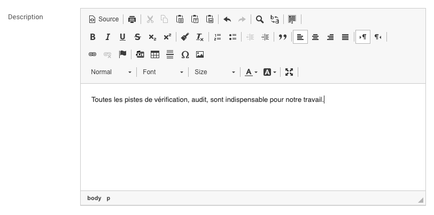Click the Cut scissors icon
The height and width of the screenshot is (215, 434).
tap(150, 19)
